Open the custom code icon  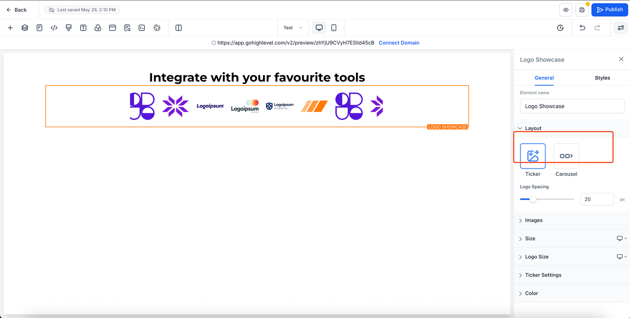click(54, 28)
